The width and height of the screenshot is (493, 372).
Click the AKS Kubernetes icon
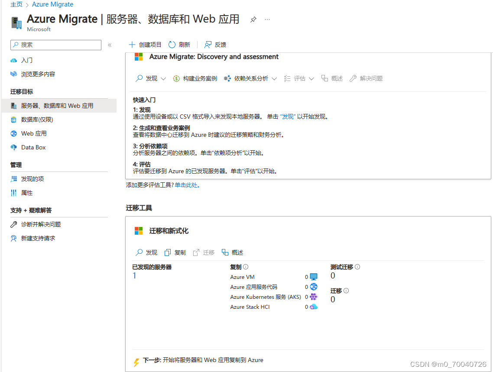click(x=314, y=297)
